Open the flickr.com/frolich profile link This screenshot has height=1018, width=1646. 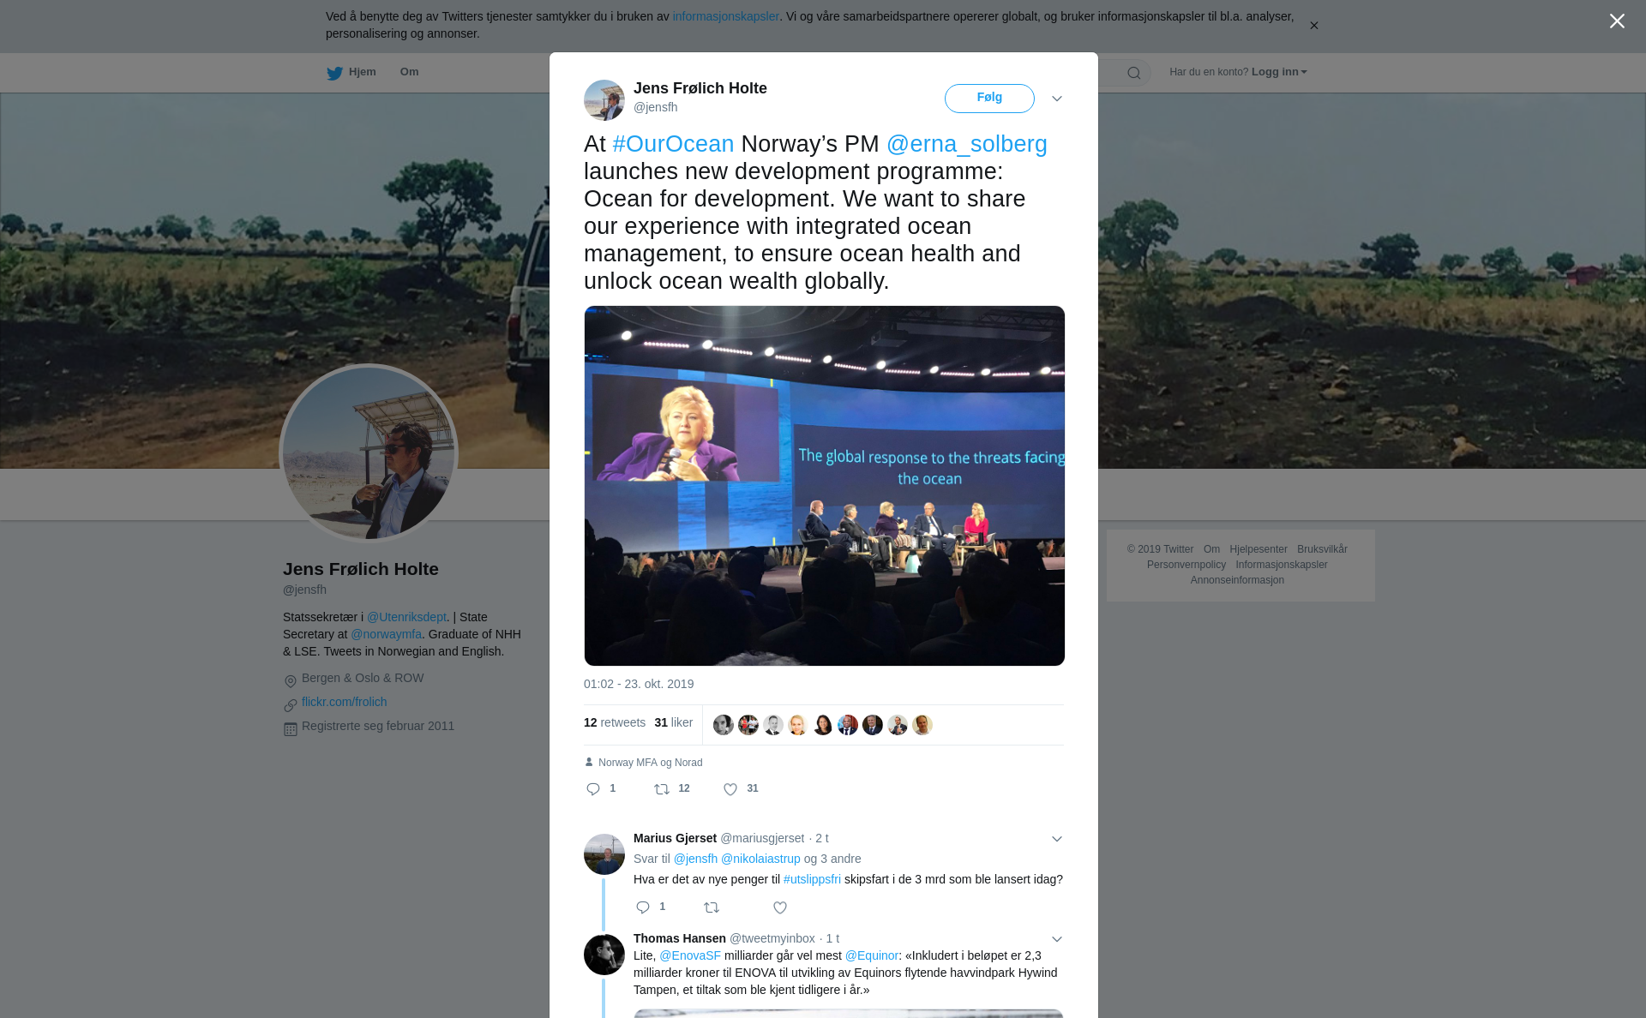pos(344,702)
